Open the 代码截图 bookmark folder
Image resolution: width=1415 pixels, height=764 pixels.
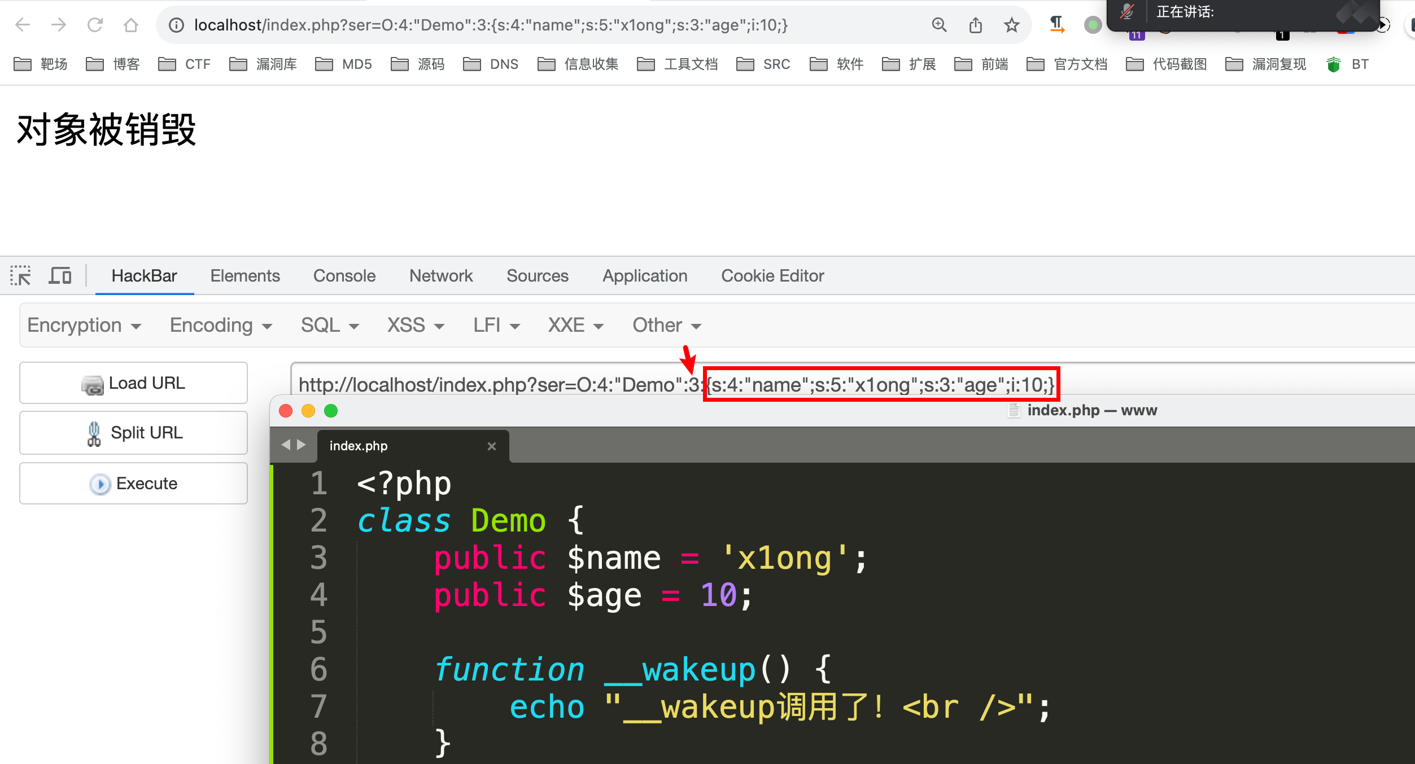click(1167, 64)
